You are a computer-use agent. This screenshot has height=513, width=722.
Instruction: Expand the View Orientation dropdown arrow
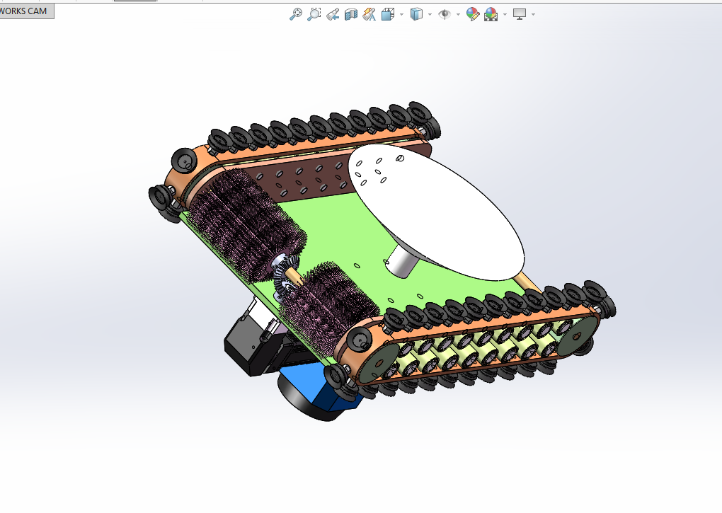pos(401,15)
